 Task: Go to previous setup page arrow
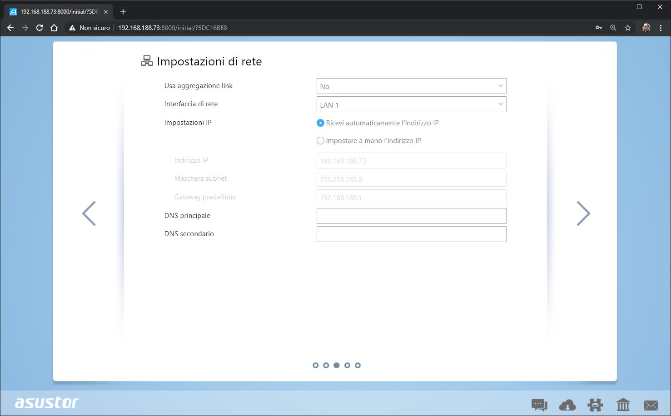point(89,213)
